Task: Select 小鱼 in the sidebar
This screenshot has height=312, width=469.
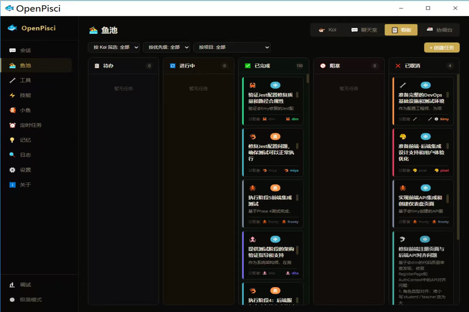Action: point(25,110)
